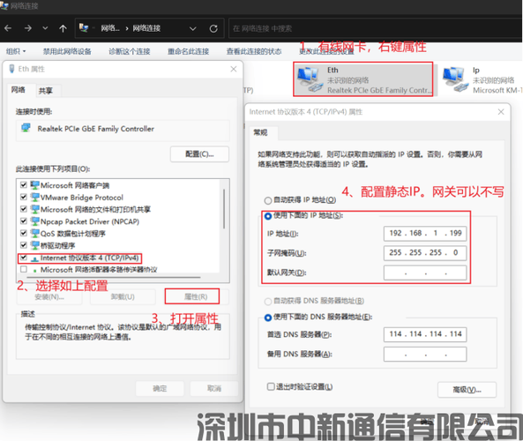The width and height of the screenshot is (523, 441).
Task: Click 重命名此连接 toolbar command
Action: click(x=188, y=51)
